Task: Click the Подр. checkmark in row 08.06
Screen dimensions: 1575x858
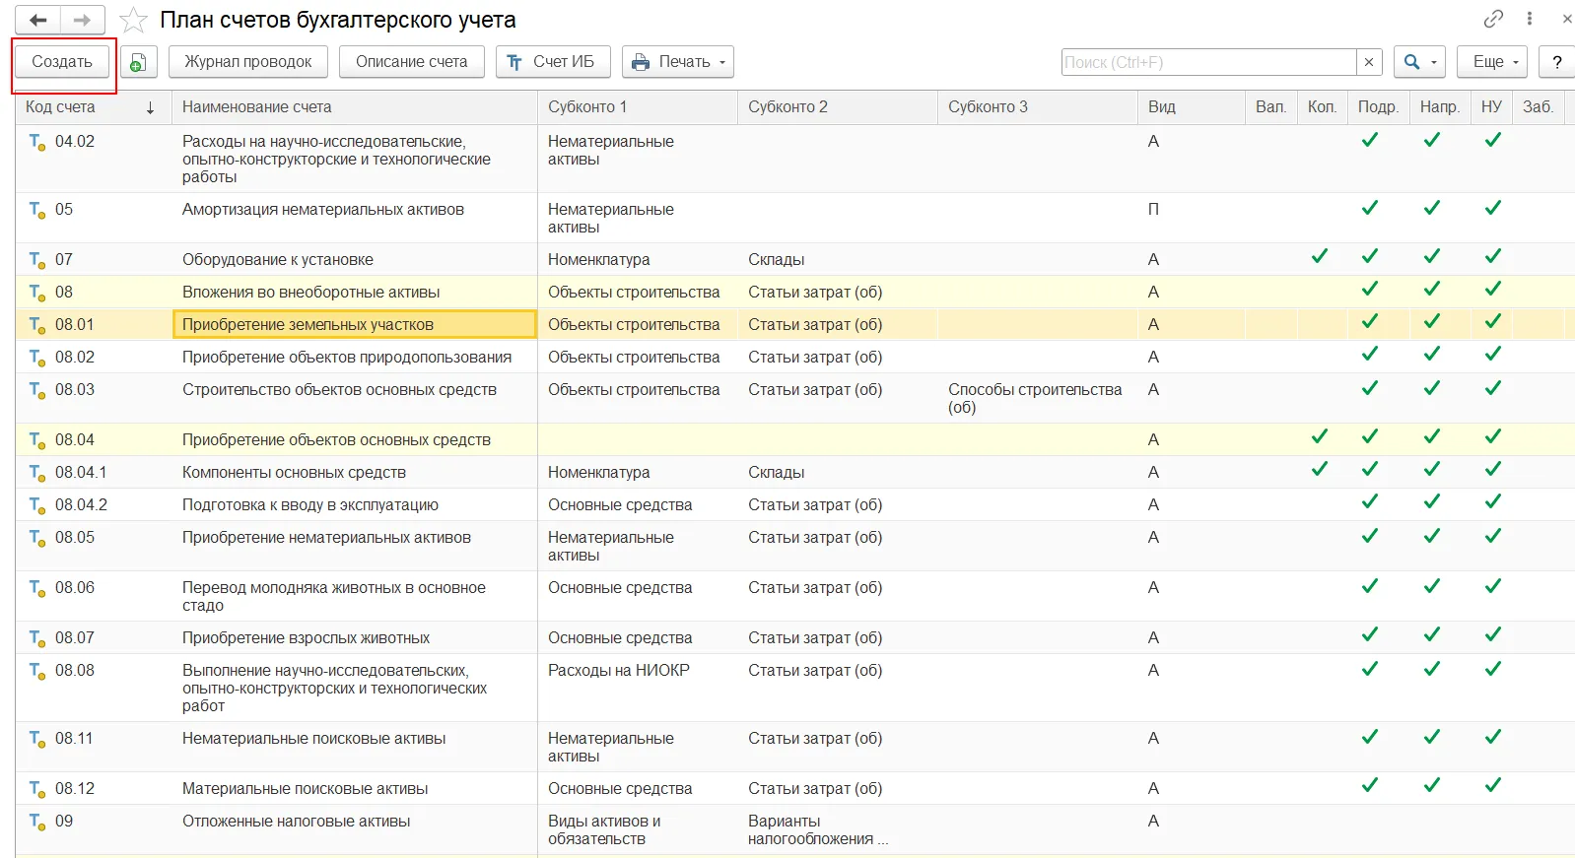Action: (1370, 586)
